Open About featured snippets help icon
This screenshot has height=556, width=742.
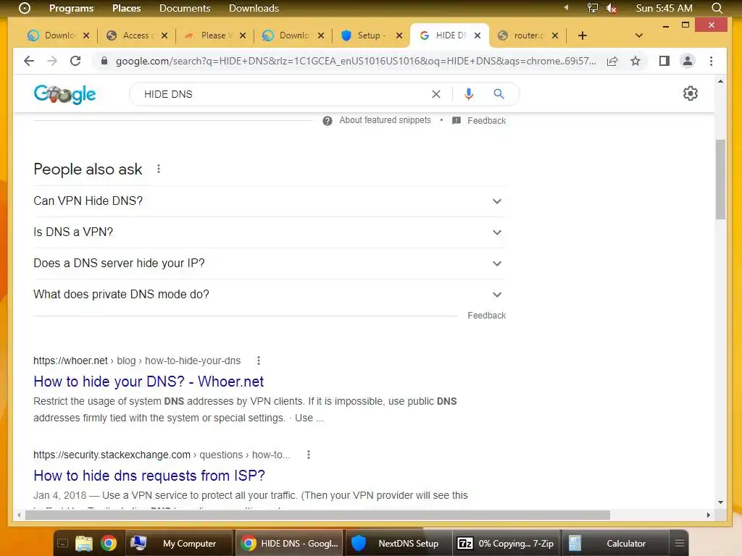[x=328, y=121]
